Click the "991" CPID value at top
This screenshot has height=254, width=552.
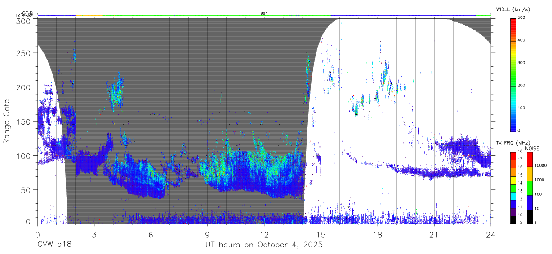[x=264, y=13]
